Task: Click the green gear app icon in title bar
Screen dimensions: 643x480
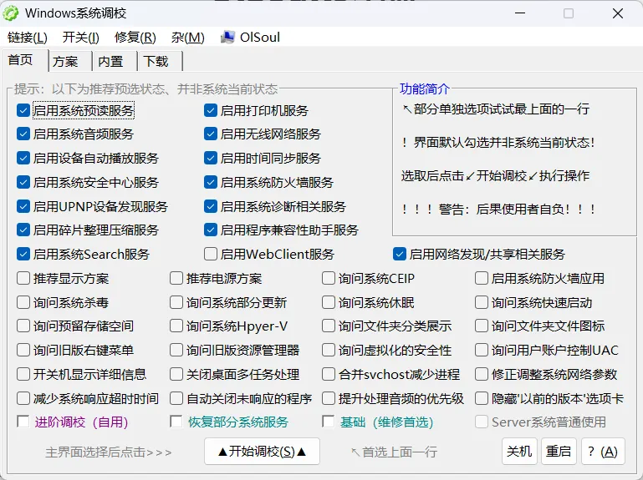Action: (11, 13)
